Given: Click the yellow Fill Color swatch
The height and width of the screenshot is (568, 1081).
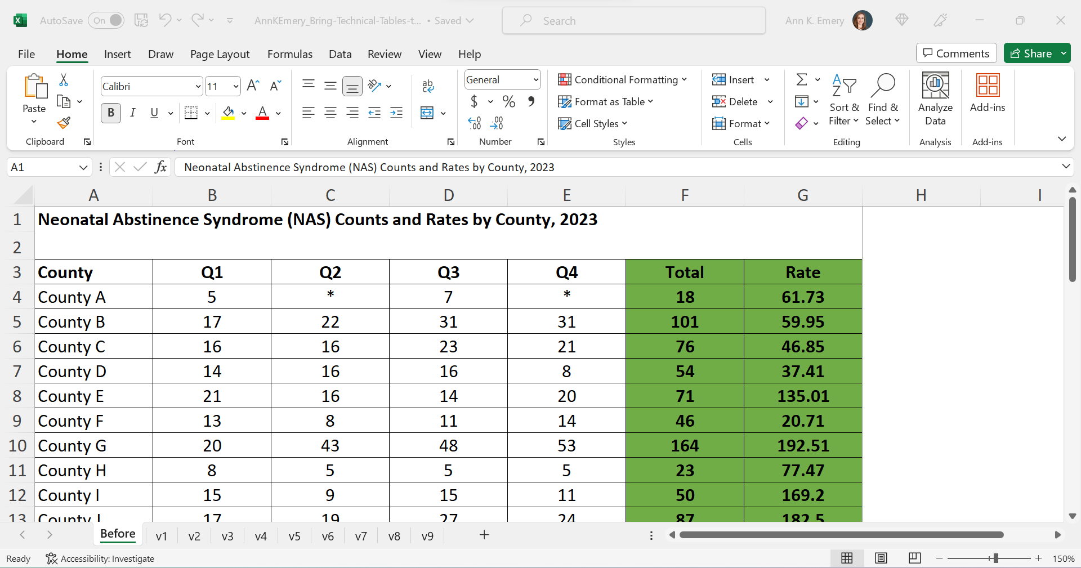Looking at the screenshot, I should (x=228, y=113).
